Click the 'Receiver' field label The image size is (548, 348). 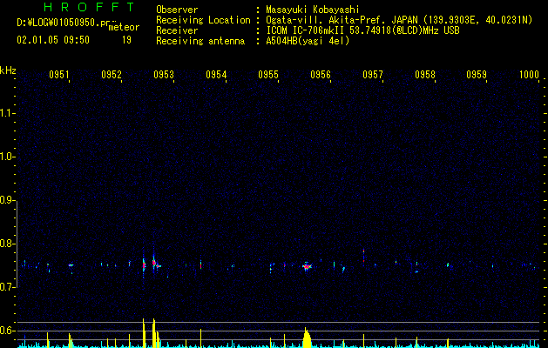177,30
